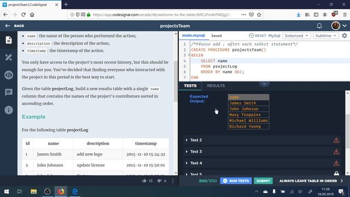Image resolution: width=350 pixels, height=197 pixels.
Task: Collapse the tests panel chevron
Action: (x=264, y=84)
